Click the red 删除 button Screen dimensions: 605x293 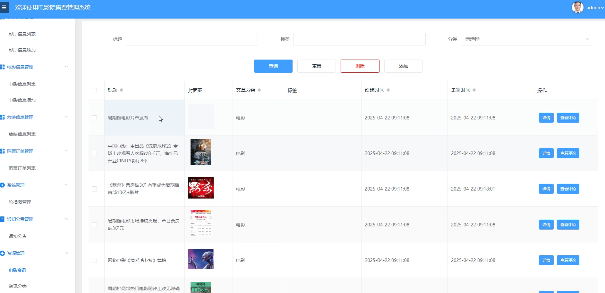[x=360, y=66]
